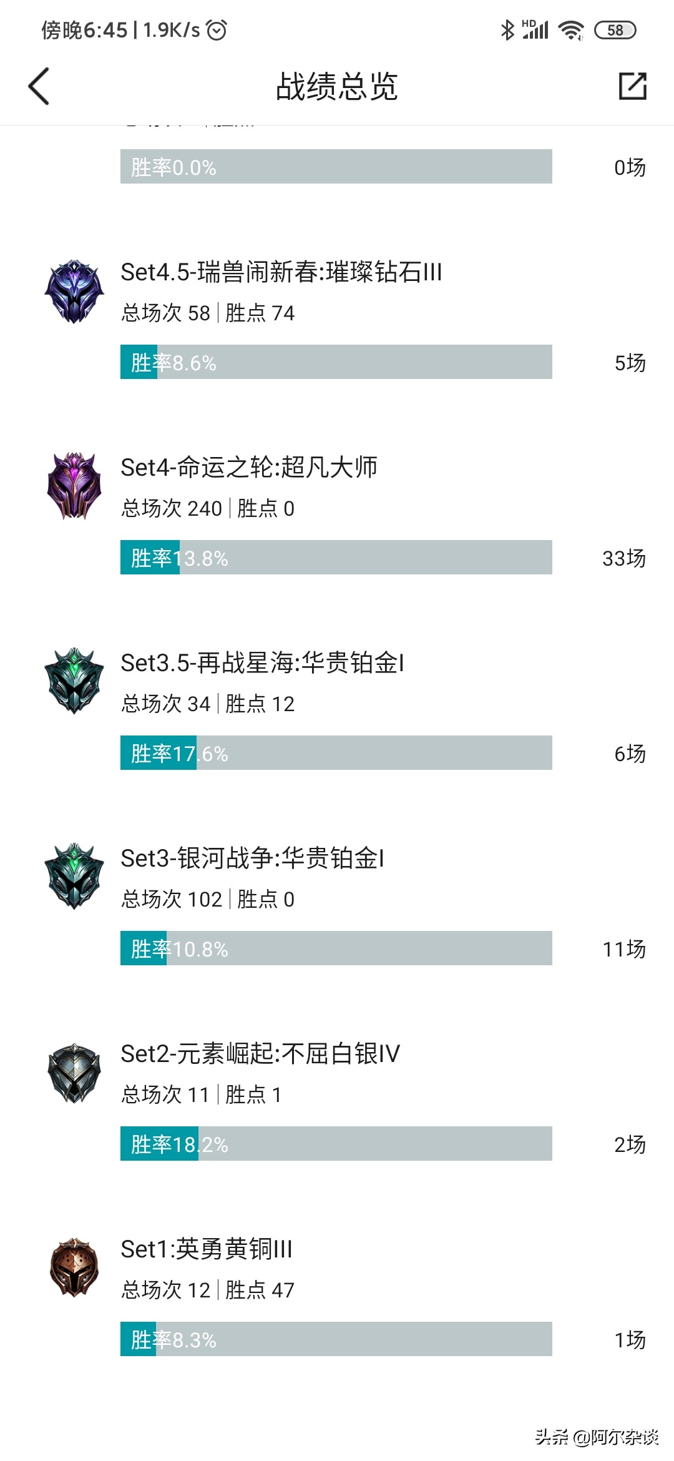Tap the Set3.5 Platinum I rank emblem
Screen dimensions: 674x1461
(74, 681)
